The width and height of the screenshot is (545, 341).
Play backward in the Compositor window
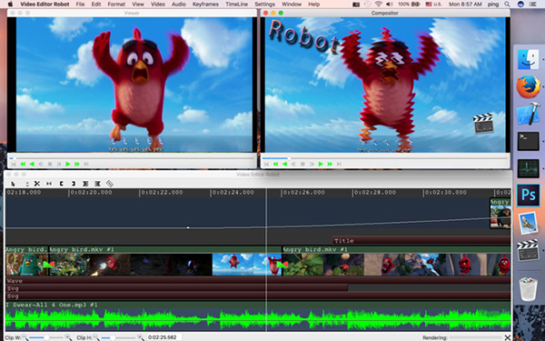[284, 164]
